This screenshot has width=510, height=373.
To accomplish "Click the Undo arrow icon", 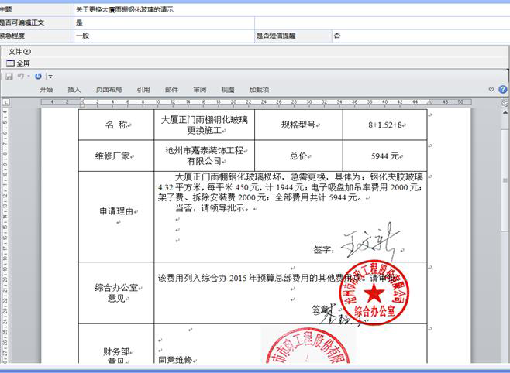I will [20, 77].
